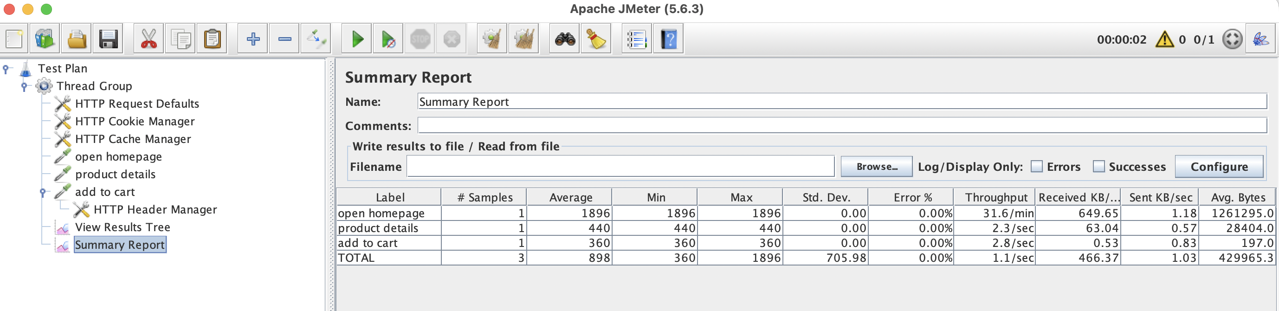Open the Help question mark icon
Screen dimensions: 1279x311
click(669, 39)
